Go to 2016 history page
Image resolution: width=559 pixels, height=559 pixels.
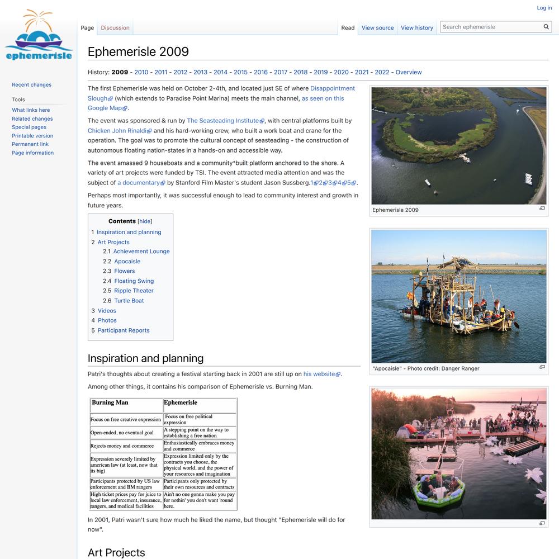coord(260,72)
